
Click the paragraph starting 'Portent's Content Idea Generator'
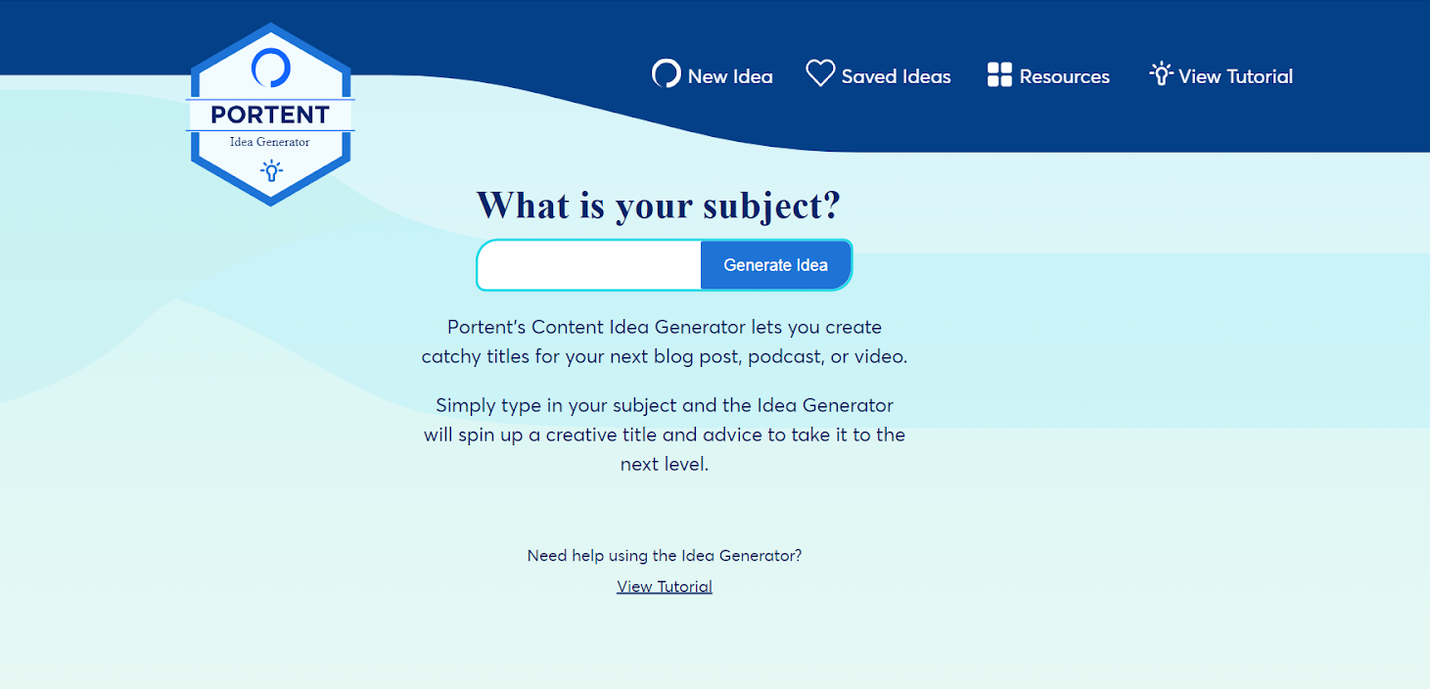pyautogui.click(x=665, y=342)
